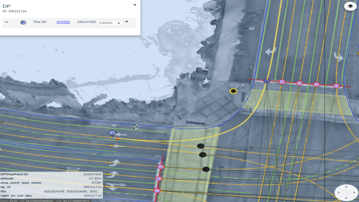This screenshot has height=202, width=359.
Task: Select the middle black dot in the crosswalk
Action: [x=203, y=155]
